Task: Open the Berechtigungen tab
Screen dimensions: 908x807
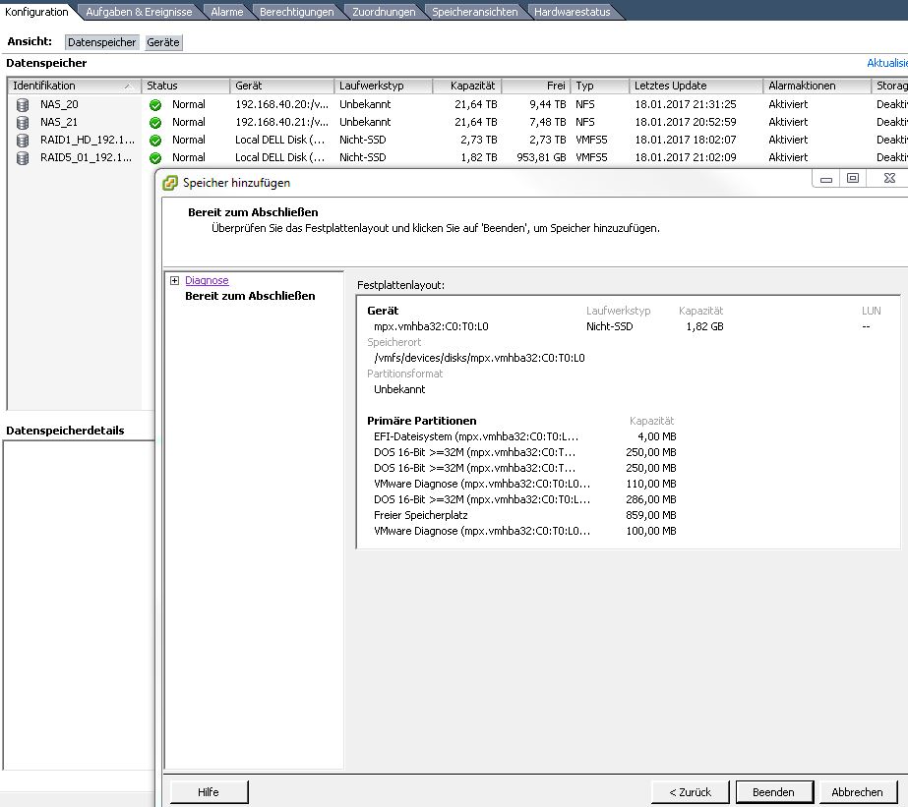Action: point(296,12)
